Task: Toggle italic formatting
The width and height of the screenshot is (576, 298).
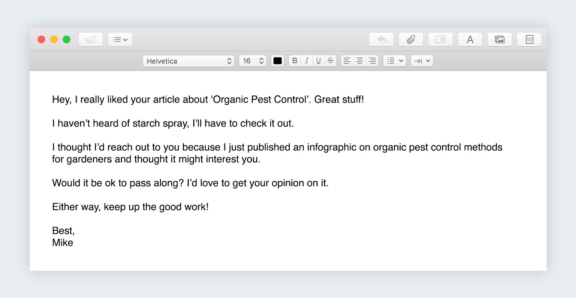Action: pyautogui.click(x=306, y=61)
